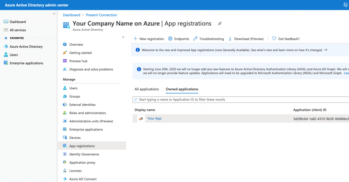349x182 pixels.
Task: Click the client ID value starting 3d289c6d
Action: coord(321,119)
